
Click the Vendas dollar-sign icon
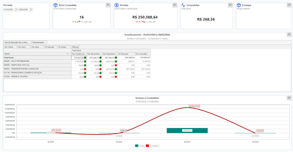116,5
